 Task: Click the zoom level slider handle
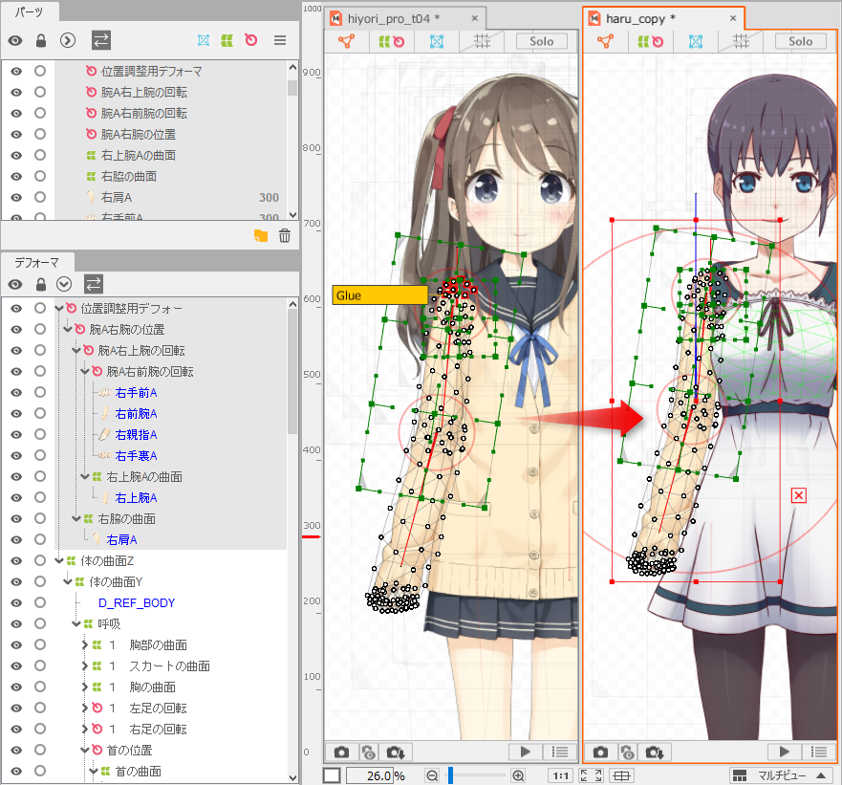[450, 775]
